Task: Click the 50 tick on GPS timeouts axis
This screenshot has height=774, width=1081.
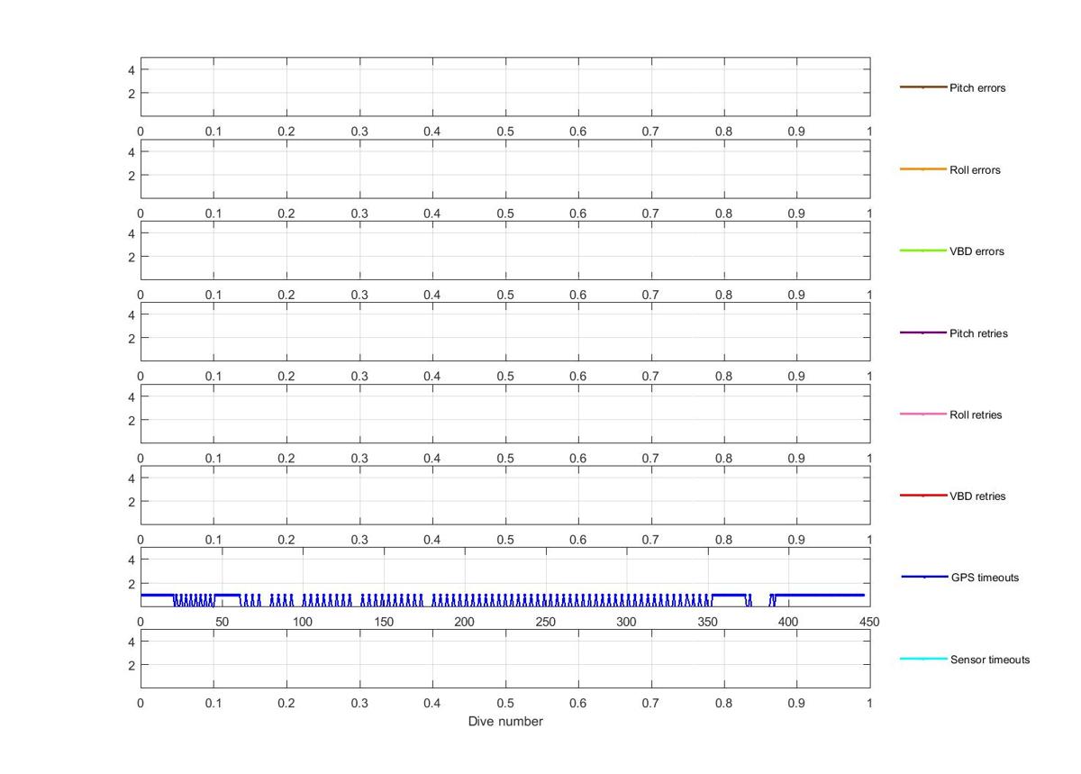Action: 222,622
